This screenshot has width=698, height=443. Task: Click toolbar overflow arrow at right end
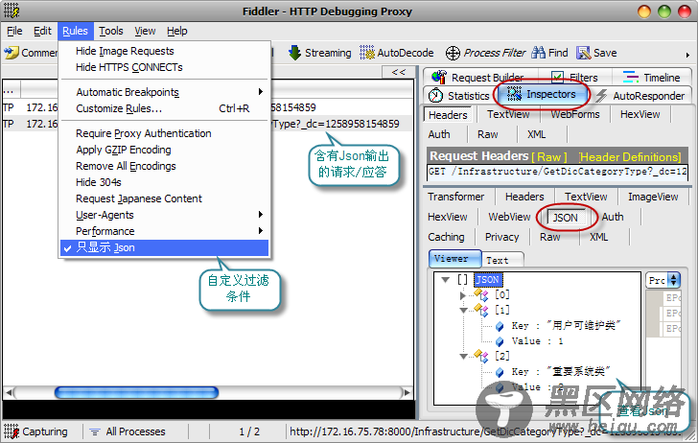point(687,55)
